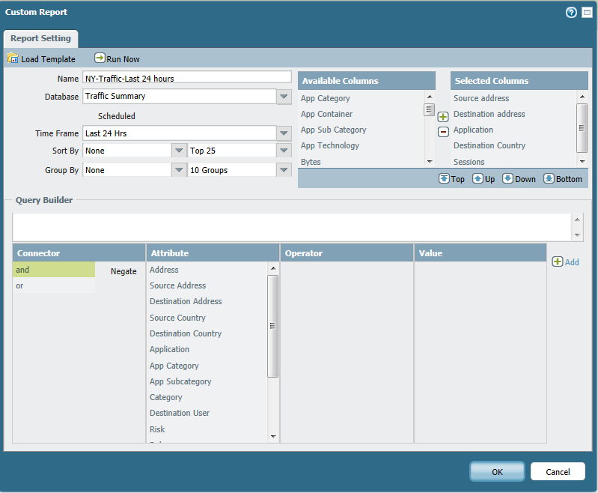The height and width of the screenshot is (493, 598).
Task: Select the 'or' connector
Action: (x=54, y=285)
